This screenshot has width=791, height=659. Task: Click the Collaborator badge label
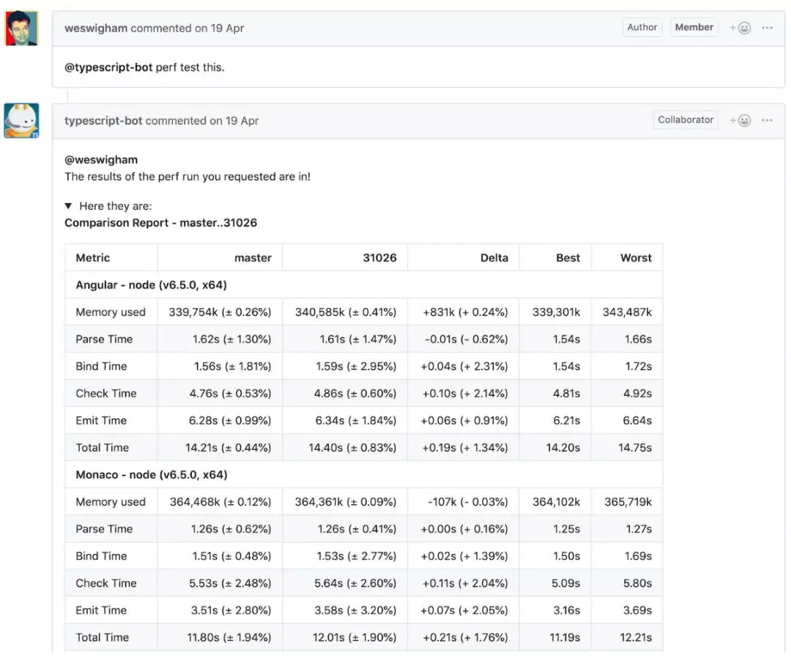pyautogui.click(x=686, y=120)
